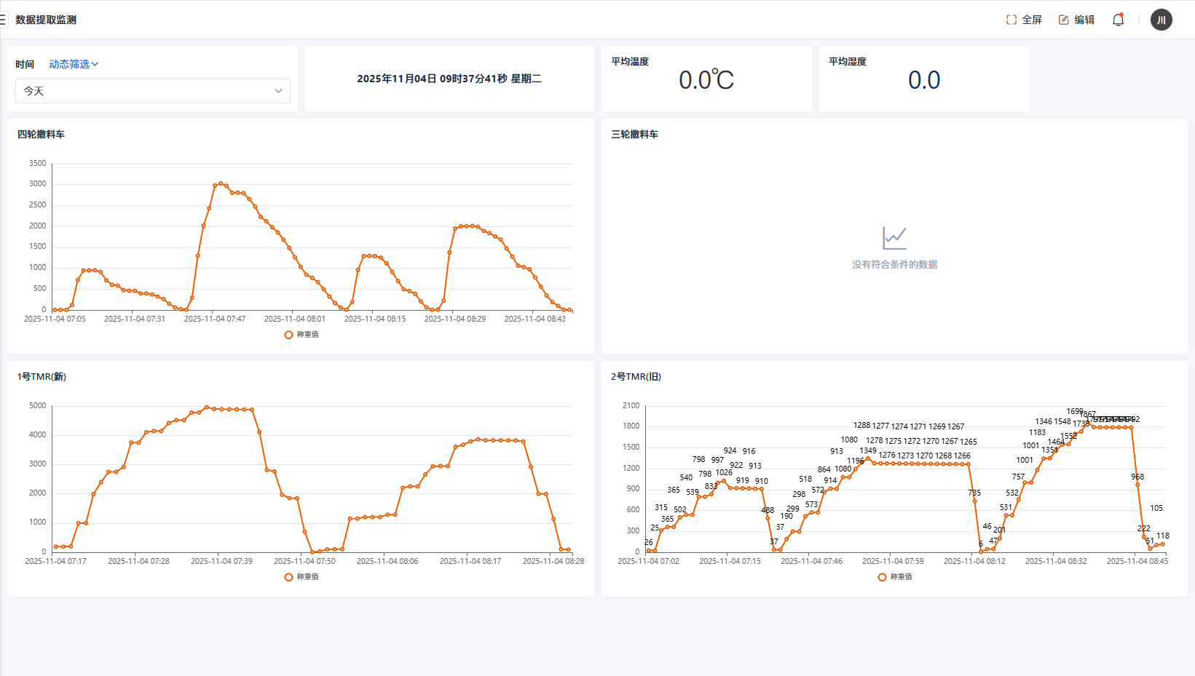Viewport: 1195px width, 676px height.
Task: Open the notification bell
Action: tap(1118, 20)
